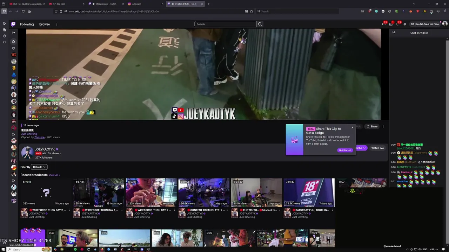This screenshot has width=449, height=252.
Task: Open SATURDAY FUN, TOUCHIN broadcast thumbnail
Action: click(x=309, y=192)
